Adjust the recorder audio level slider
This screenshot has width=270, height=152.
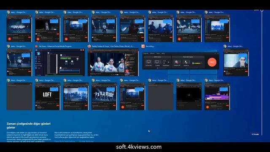coord(197,63)
